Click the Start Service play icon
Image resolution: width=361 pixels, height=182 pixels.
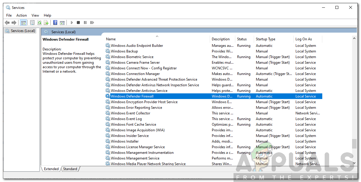point(71,23)
